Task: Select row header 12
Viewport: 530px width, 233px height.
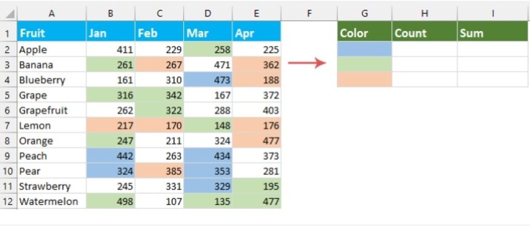Action: [x=8, y=201]
